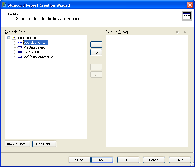Go to Next wizard step

click(102, 160)
